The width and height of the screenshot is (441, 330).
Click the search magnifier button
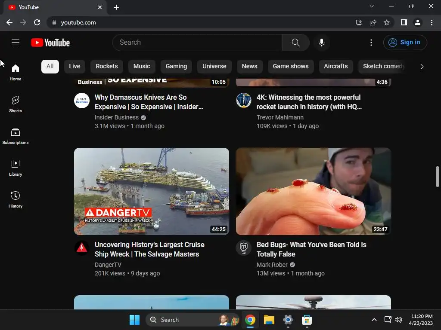point(295,43)
